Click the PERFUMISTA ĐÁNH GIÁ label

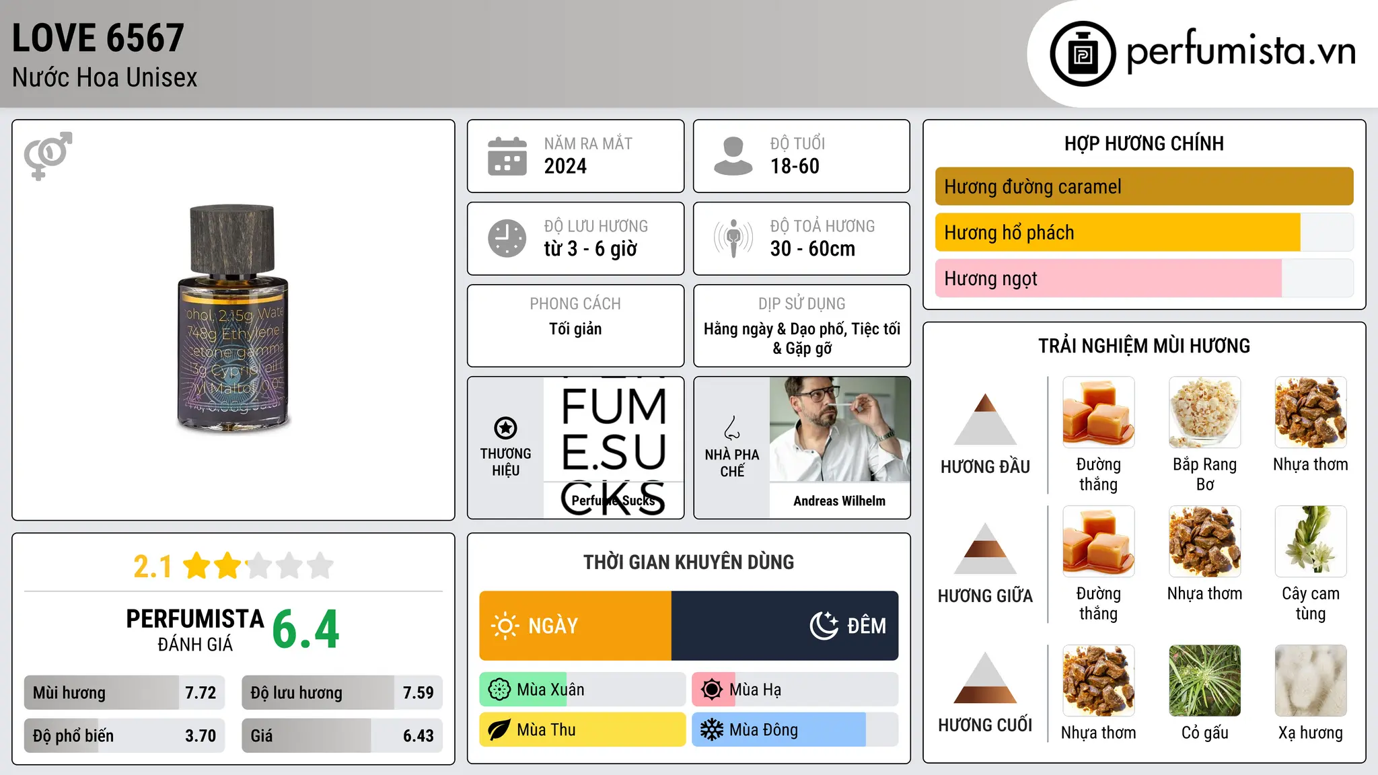coord(195,630)
